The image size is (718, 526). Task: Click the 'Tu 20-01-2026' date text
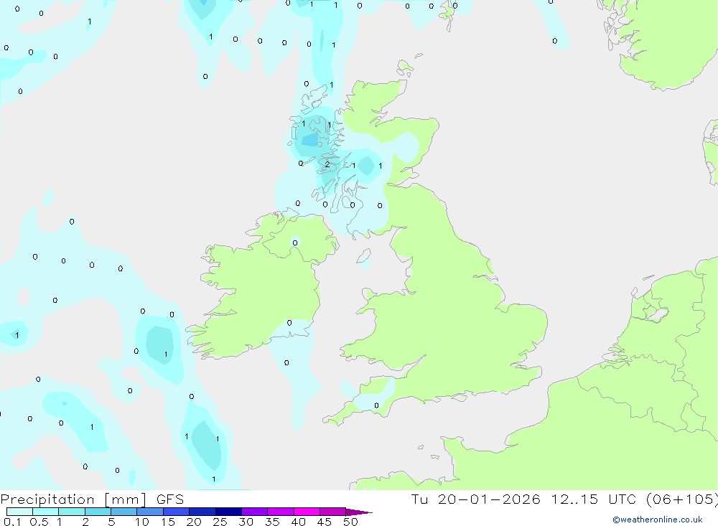click(x=475, y=499)
